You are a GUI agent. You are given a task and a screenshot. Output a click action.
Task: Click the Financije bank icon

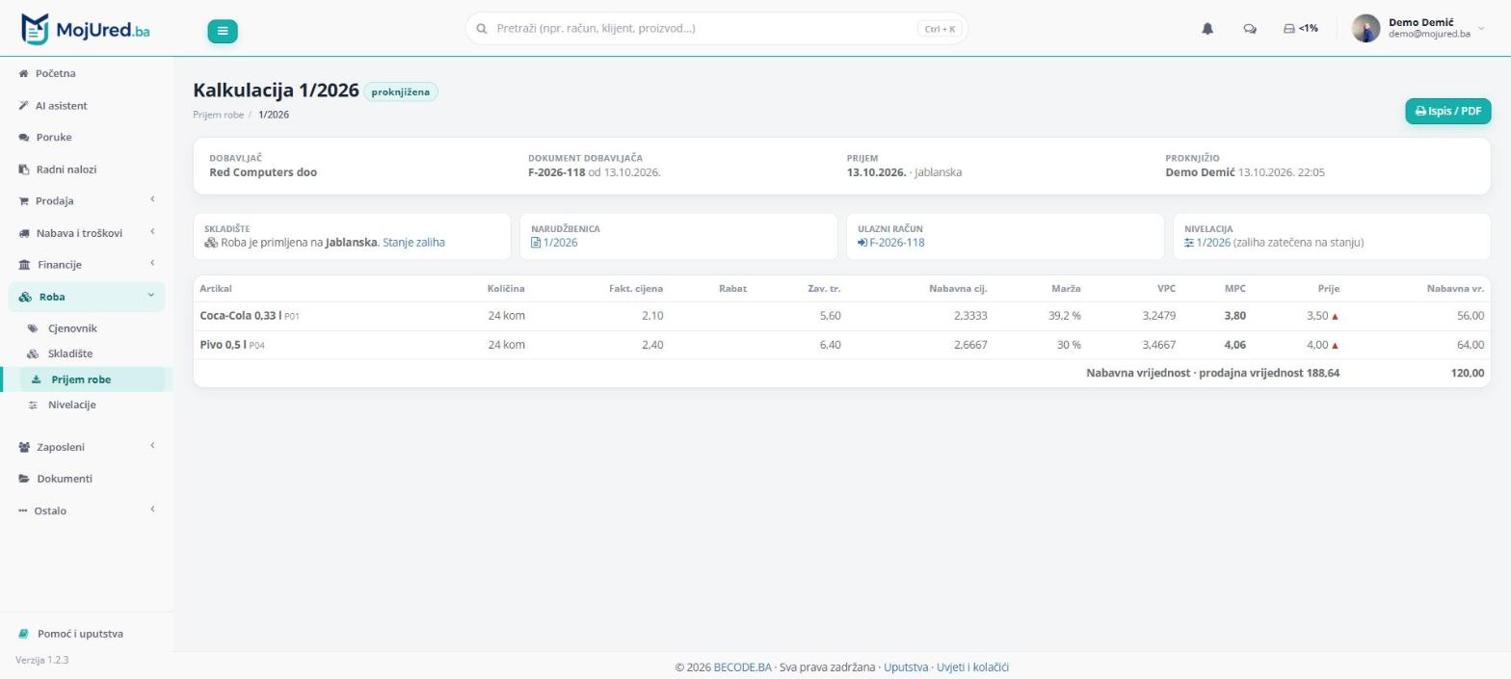click(24, 265)
